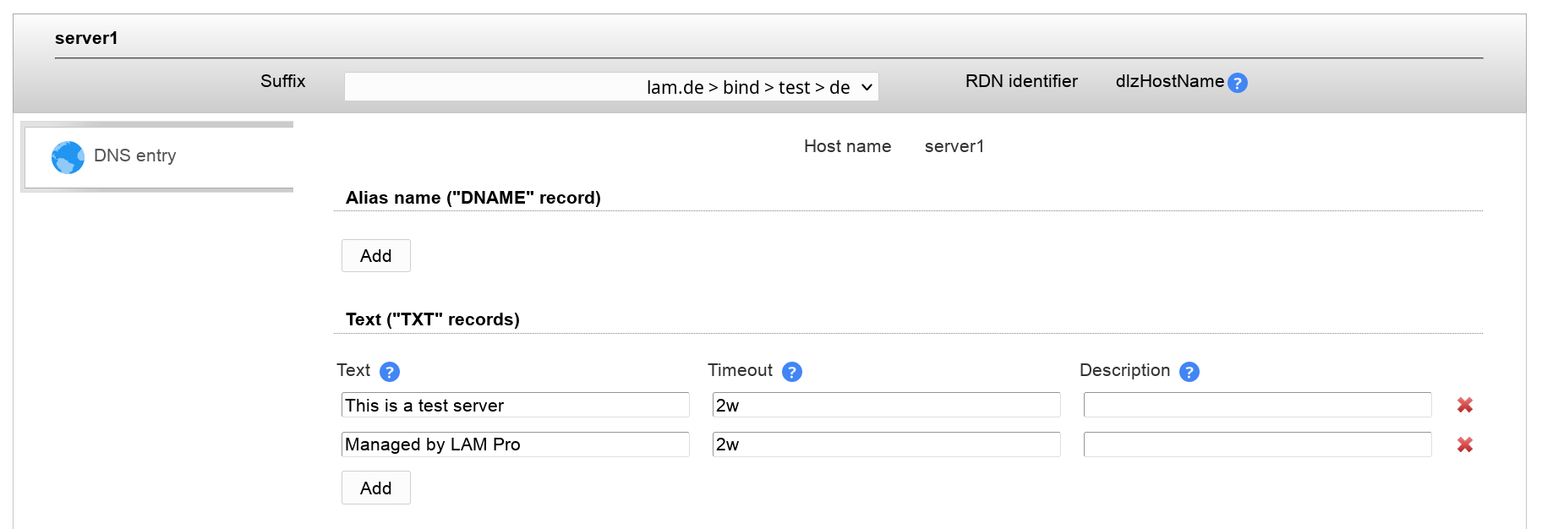The image size is (1542, 529).
Task: Click the Alias name ("DNAME" record) heading
Action: pos(473,198)
